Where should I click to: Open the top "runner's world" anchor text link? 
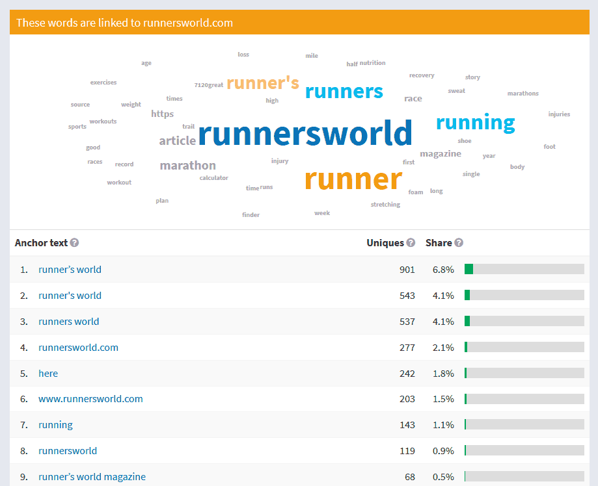(x=70, y=269)
